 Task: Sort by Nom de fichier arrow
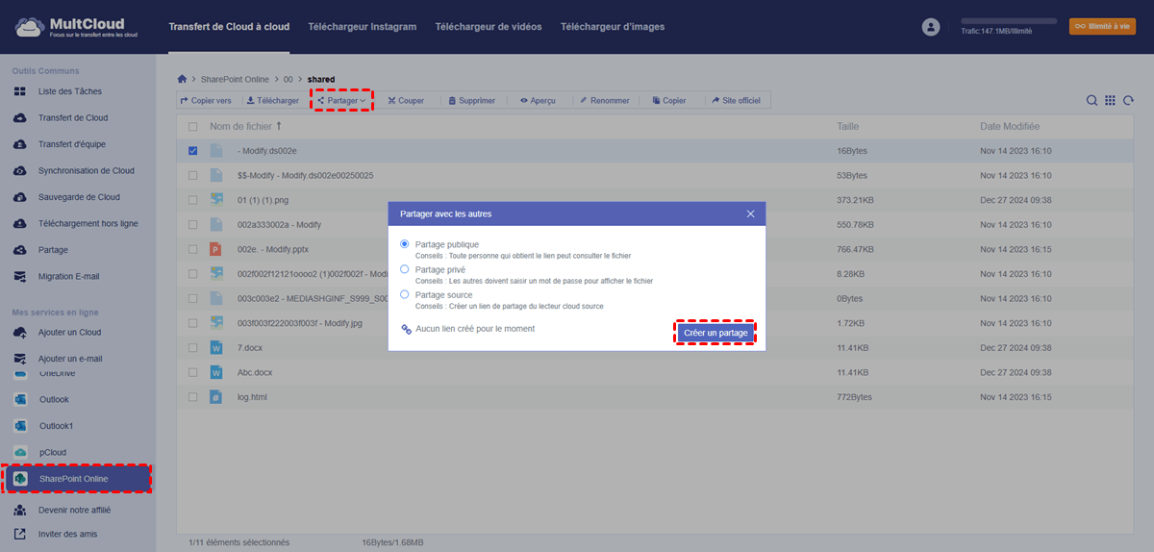pos(280,126)
